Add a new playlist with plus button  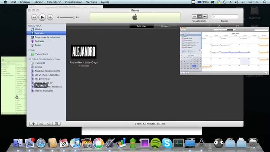tap(33, 124)
